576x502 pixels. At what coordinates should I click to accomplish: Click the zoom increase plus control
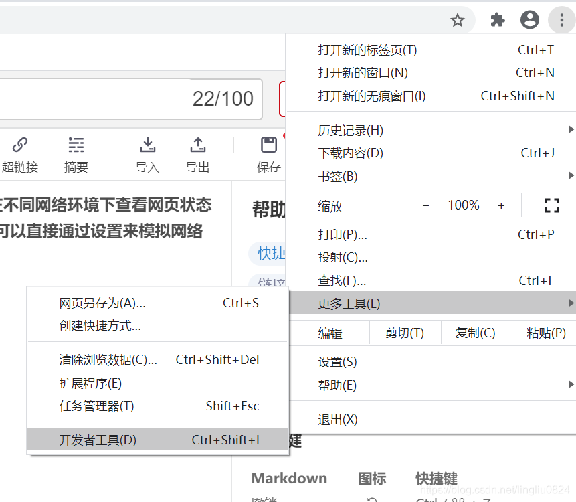[501, 205]
